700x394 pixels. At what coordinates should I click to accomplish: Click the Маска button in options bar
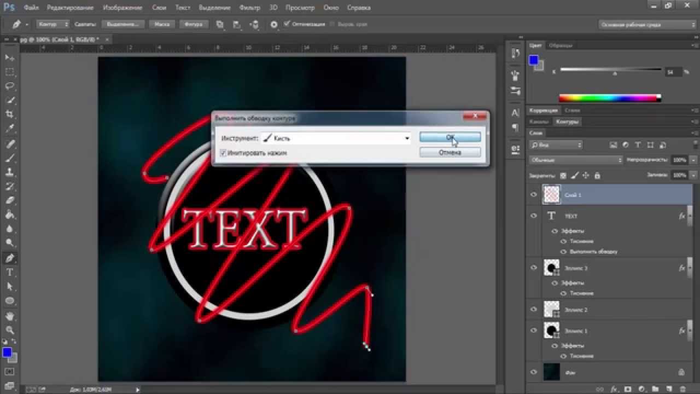pyautogui.click(x=162, y=25)
